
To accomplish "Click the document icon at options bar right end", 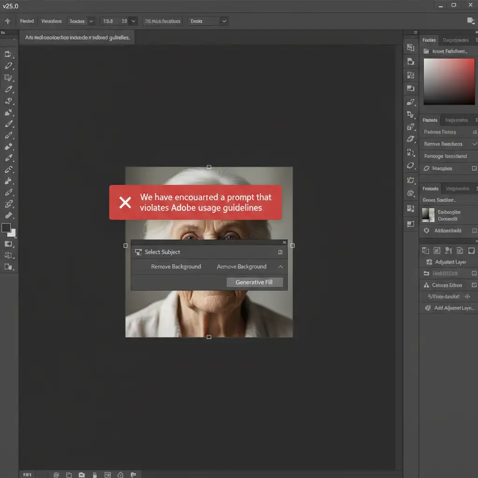I will coord(471,21).
